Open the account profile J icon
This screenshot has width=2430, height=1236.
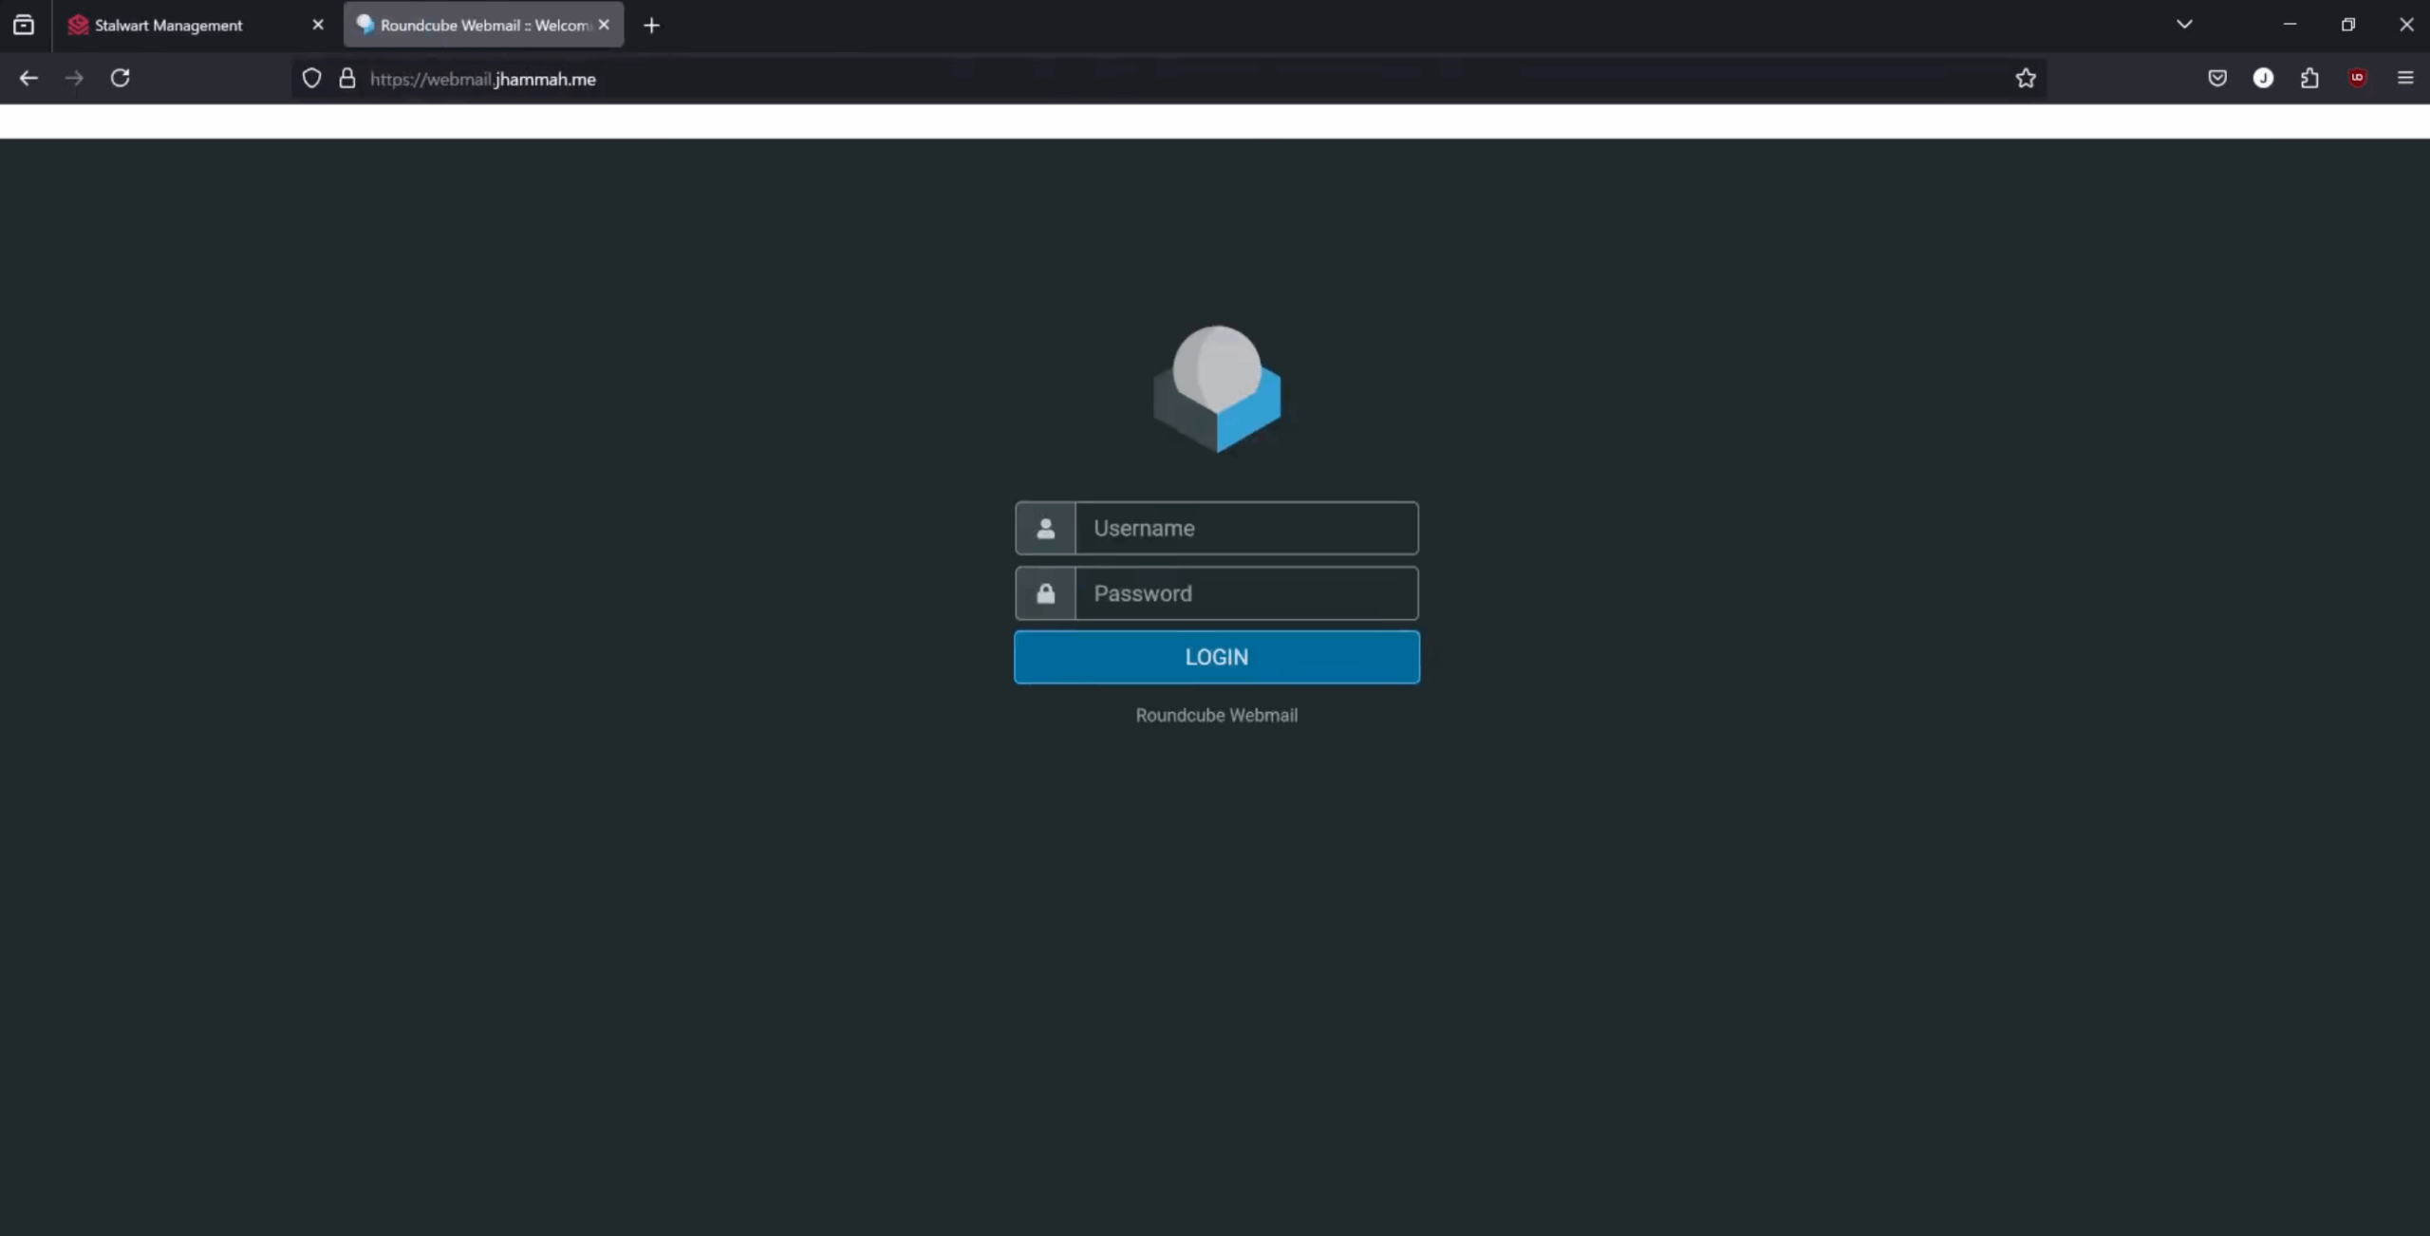2263,78
